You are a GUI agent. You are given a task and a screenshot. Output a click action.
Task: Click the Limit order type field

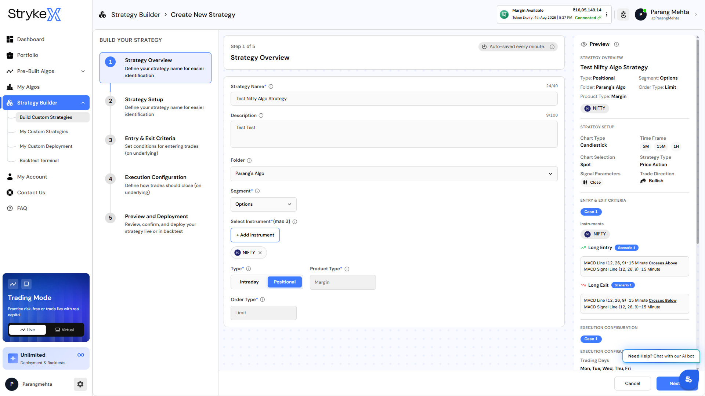(x=263, y=313)
